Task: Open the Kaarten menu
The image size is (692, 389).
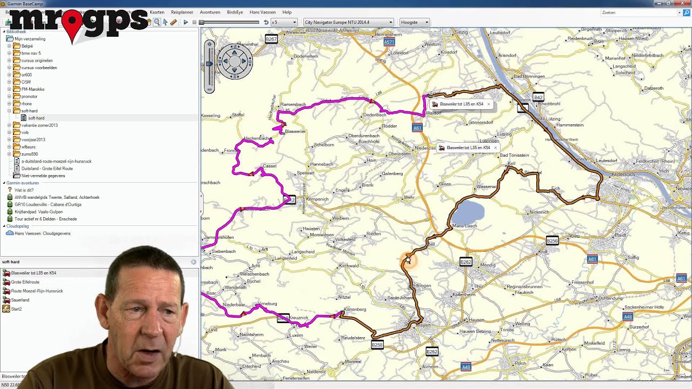Action: point(157,12)
